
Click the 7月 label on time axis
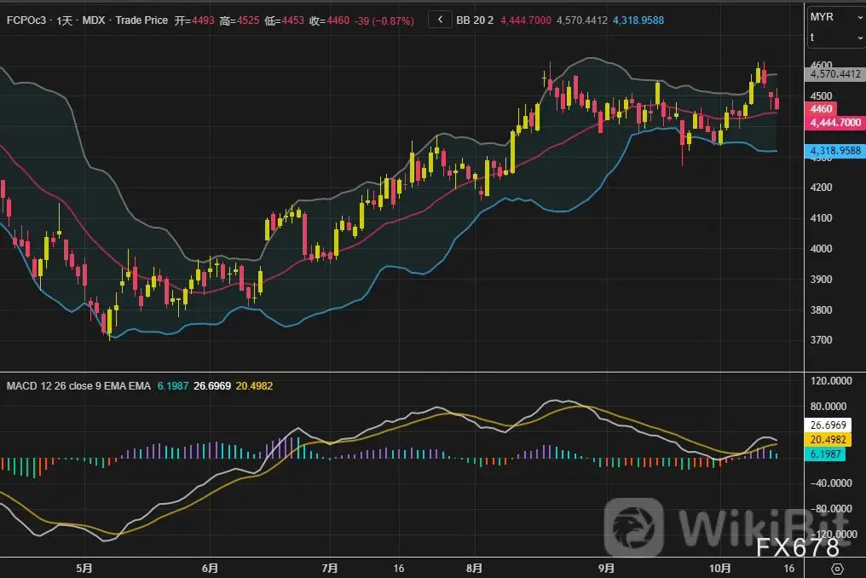tap(331, 567)
